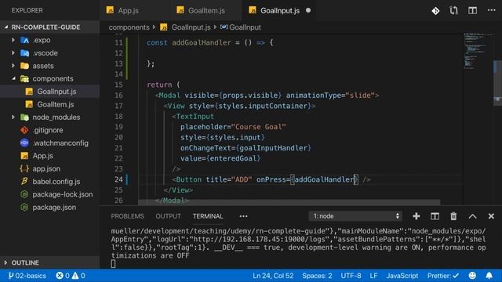Click the warnings count in status bar
502x282 pixels.
[x=78, y=276]
